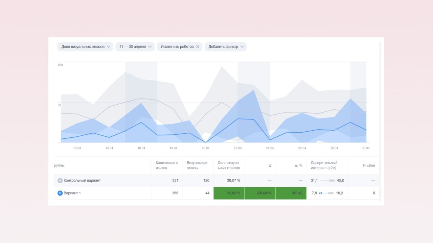Expand the 'Добавить фильтр' dropdown
The width and height of the screenshot is (433, 243).
coord(225,47)
